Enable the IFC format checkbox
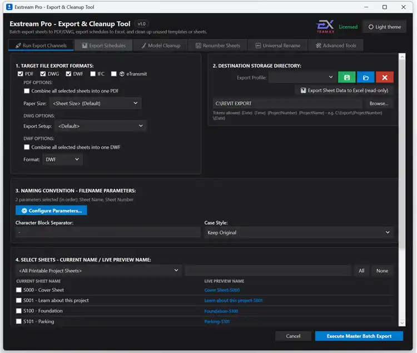417x353 pixels. point(93,74)
